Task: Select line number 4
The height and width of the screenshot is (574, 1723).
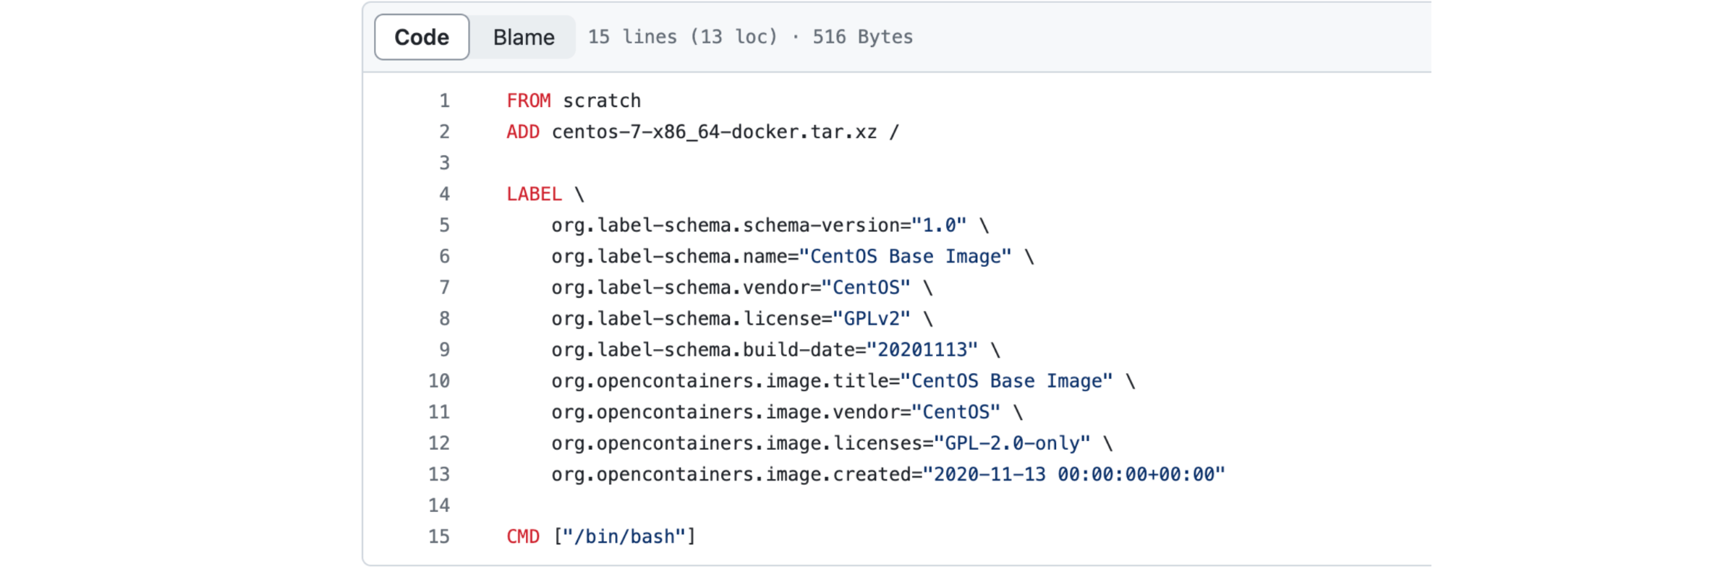Action: point(444,194)
